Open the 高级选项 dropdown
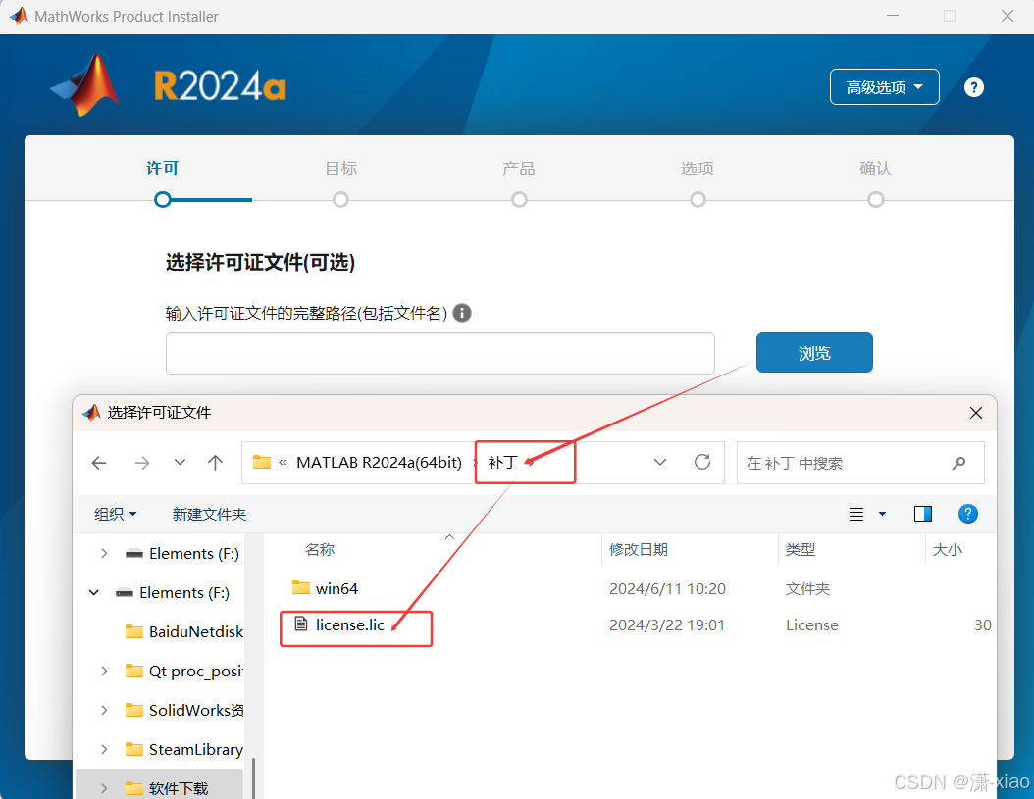The height and width of the screenshot is (799, 1034). [x=884, y=87]
